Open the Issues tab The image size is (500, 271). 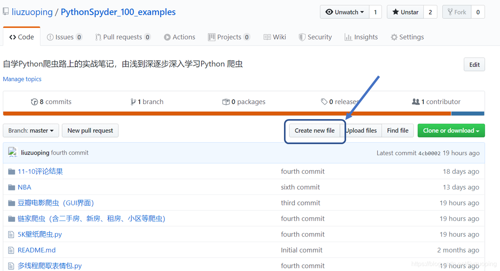point(64,37)
